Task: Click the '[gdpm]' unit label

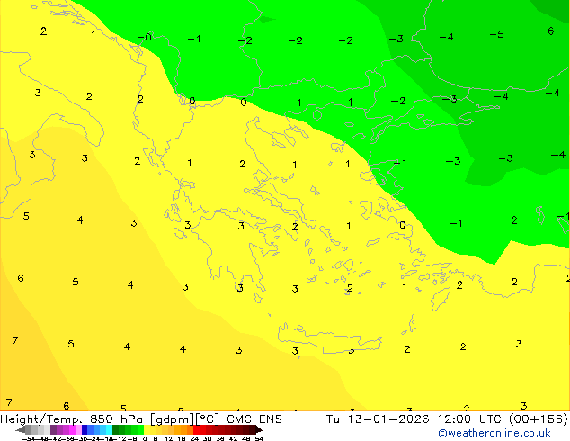Action: click(173, 419)
